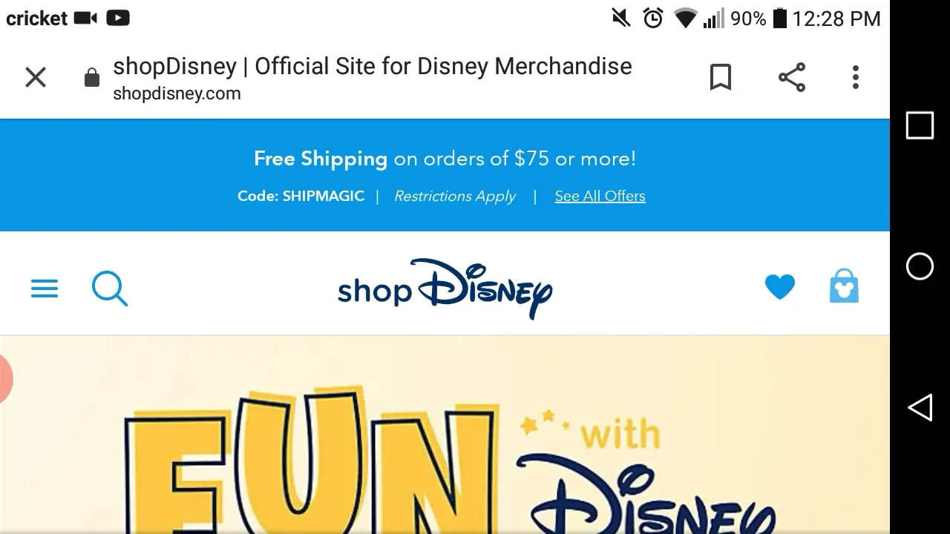Tap the pink circle at the banner edge
This screenshot has height=534, width=950.
point(4,378)
